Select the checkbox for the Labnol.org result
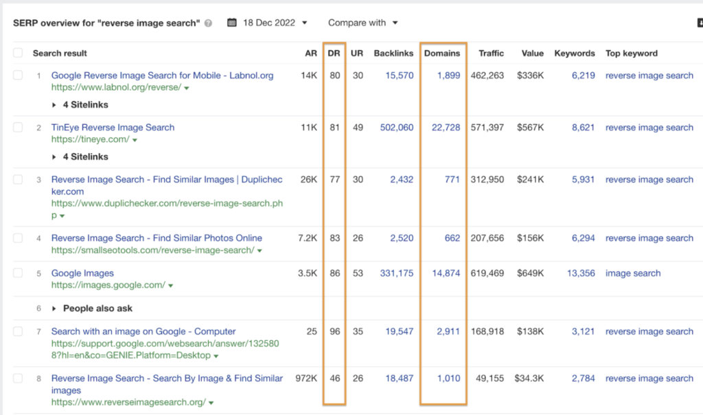This screenshot has width=703, height=415. pyautogui.click(x=18, y=75)
